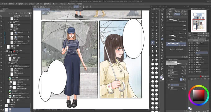The height and width of the screenshot is (112, 211).
Task: Select the Eraser tool
Action: coord(162,44)
